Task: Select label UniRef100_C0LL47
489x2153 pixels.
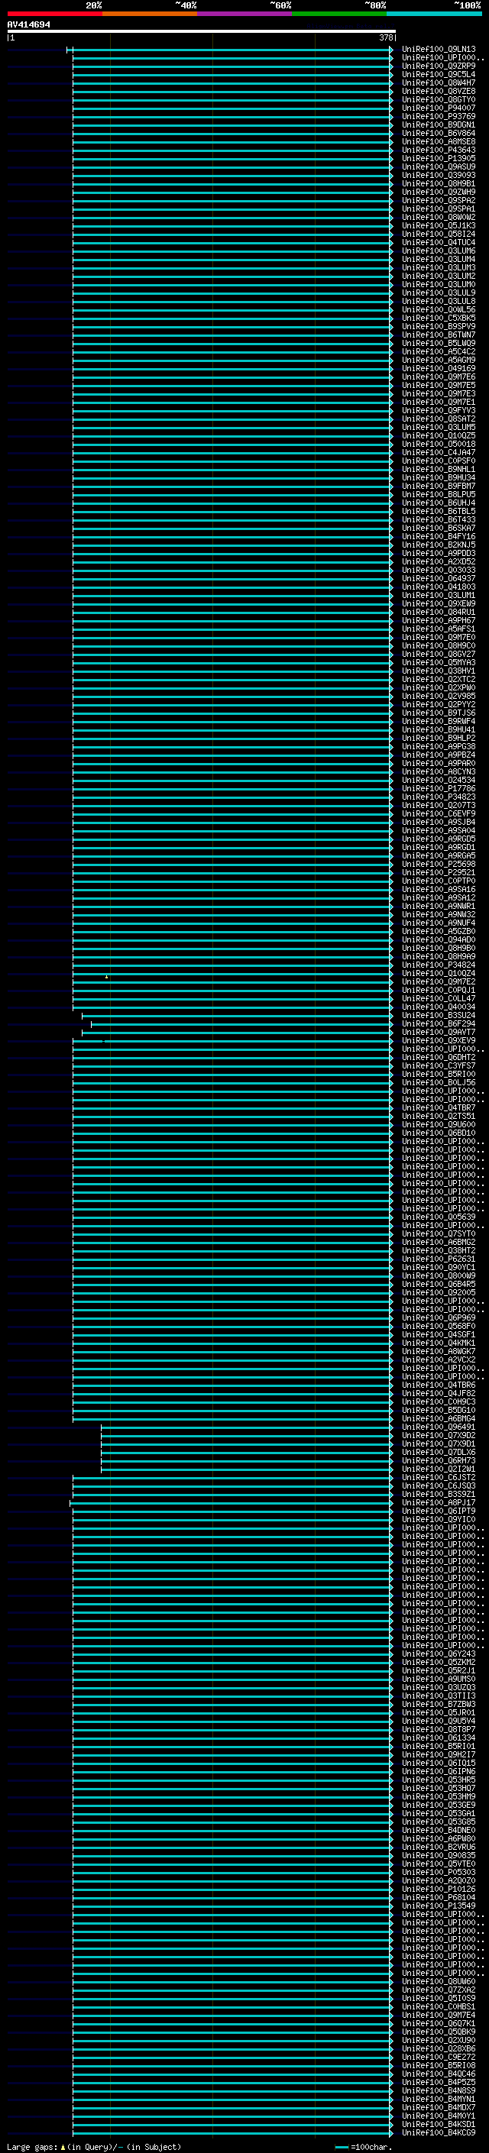Action: pyautogui.click(x=439, y=999)
